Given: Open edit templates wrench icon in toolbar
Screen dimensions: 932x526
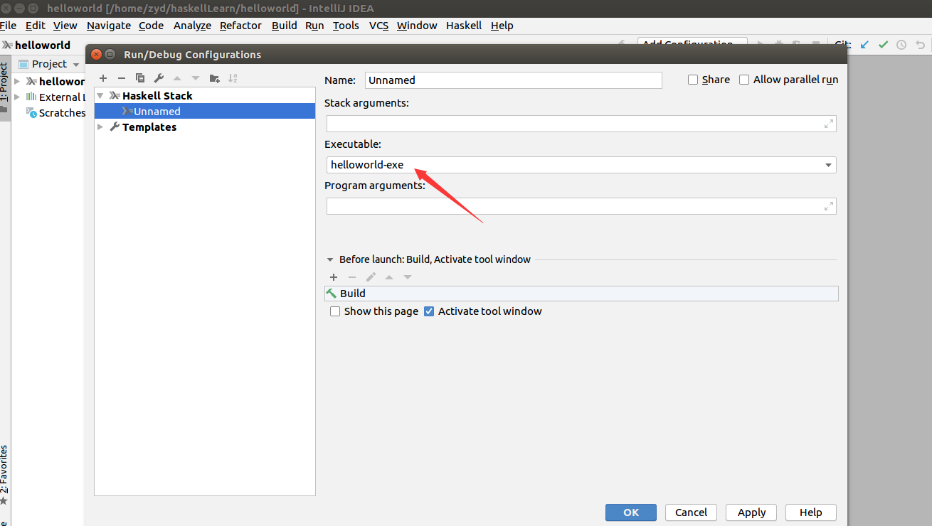Looking at the screenshot, I should pyautogui.click(x=159, y=78).
